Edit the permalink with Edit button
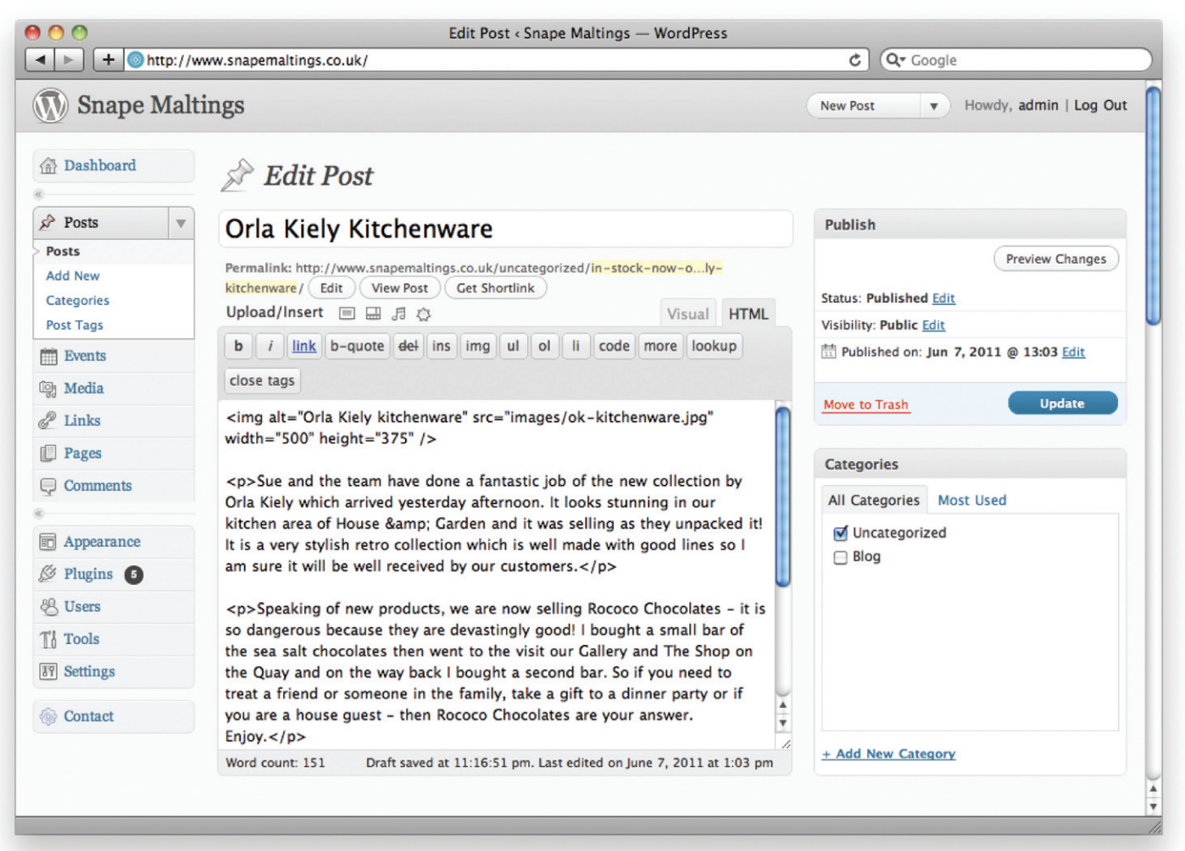1185x851 pixels. click(331, 288)
